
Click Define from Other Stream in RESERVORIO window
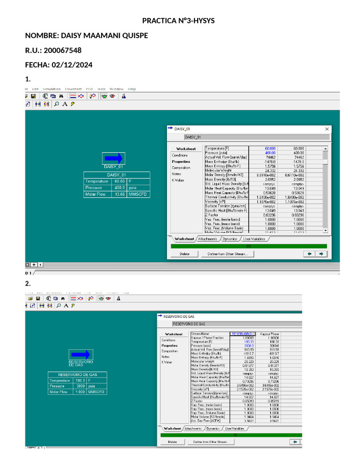tap(211, 442)
